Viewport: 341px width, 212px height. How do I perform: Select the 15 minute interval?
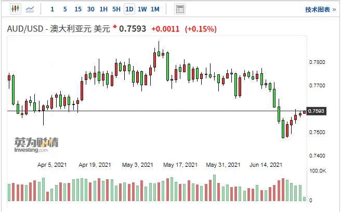[x=78, y=9]
